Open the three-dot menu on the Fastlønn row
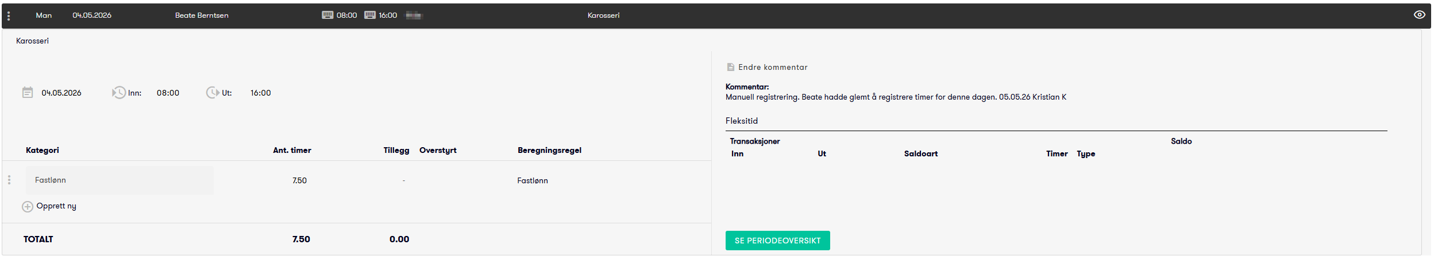The width and height of the screenshot is (1434, 260). click(9, 180)
